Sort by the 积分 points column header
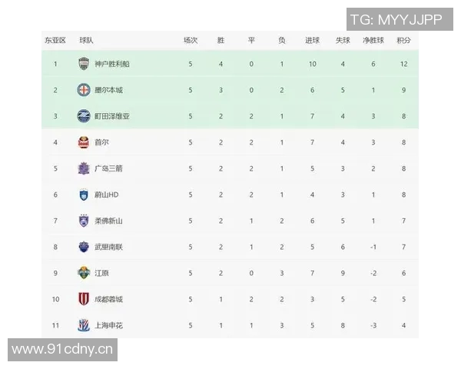The width and height of the screenshot is (461, 369). 403,40
